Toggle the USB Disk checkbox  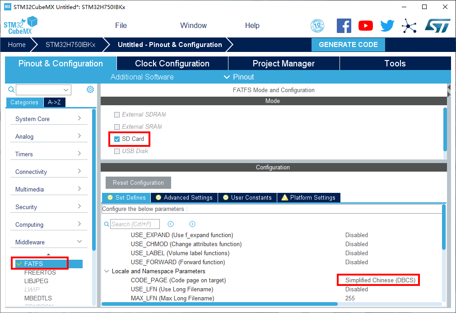click(x=117, y=151)
